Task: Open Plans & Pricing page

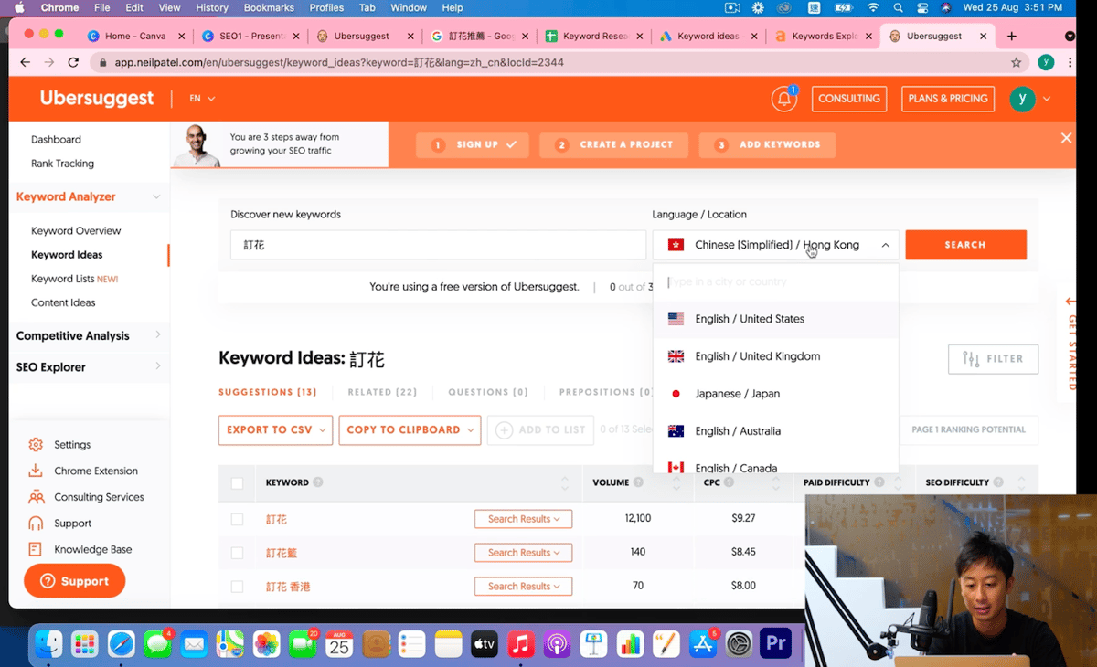Action: click(x=947, y=99)
